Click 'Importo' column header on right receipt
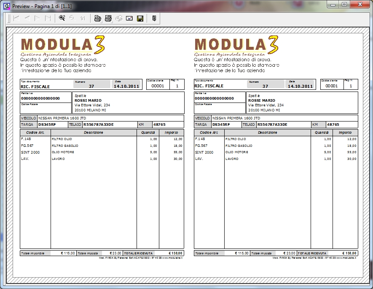Screen dimensions: 373x289 345,132
